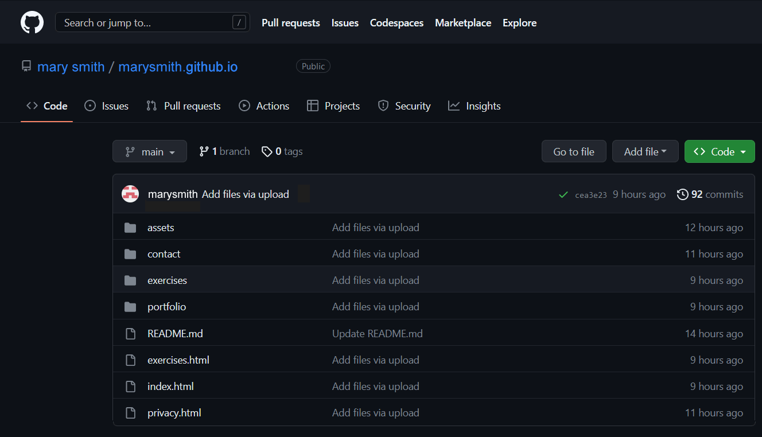Viewport: 762px width, 437px height.
Task: Click commit message in the portfolio row
Action: pyautogui.click(x=376, y=307)
